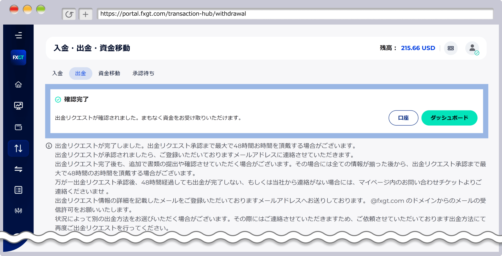
Task: Reload the browser page
Action: pos(69,14)
